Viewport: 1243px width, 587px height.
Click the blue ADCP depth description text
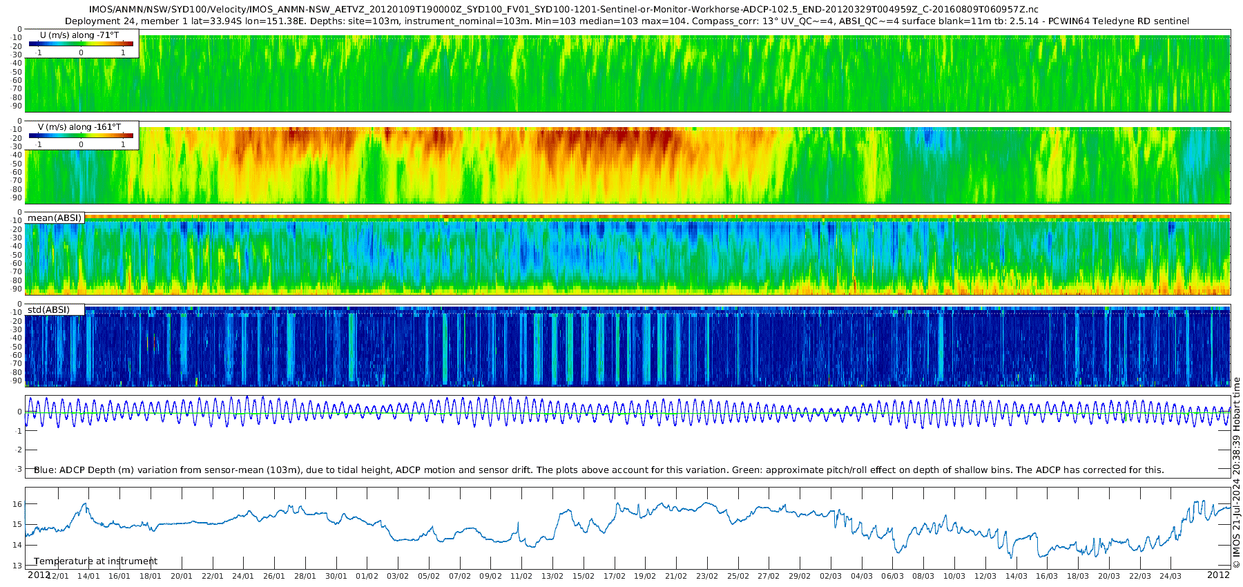tap(599, 470)
